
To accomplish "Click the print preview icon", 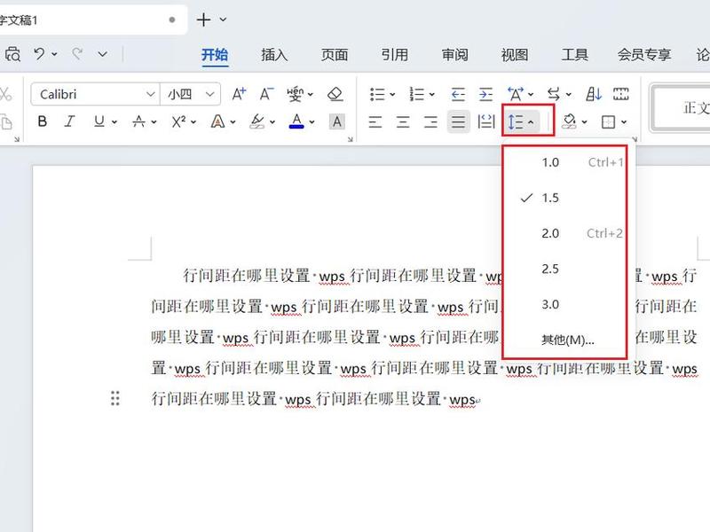I will [12, 55].
